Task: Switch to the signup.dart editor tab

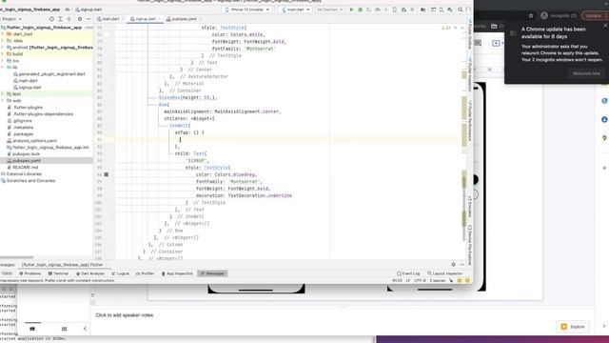Action: click(x=145, y=19)
